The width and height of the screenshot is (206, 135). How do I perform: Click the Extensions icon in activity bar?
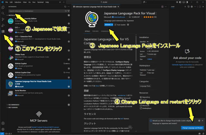click(x=3, y=32)
